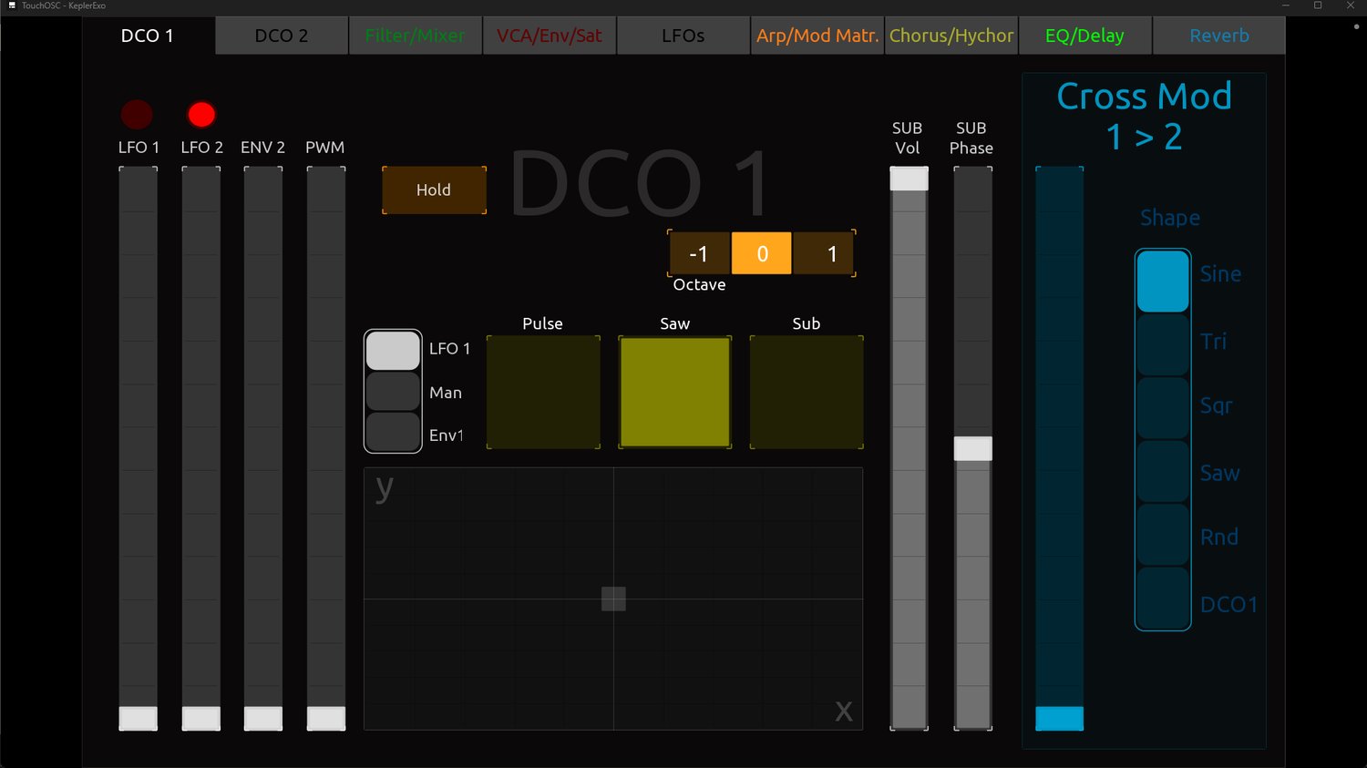
Task: Set Octave to 0
Action: pos(762,253)
